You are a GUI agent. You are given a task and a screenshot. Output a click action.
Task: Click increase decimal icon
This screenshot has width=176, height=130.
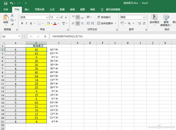(139, 23)
